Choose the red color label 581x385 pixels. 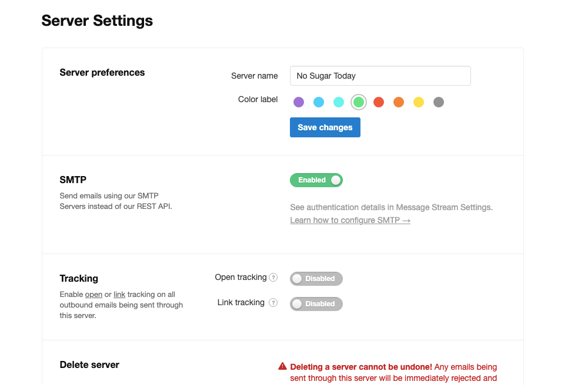coord(379,102)
